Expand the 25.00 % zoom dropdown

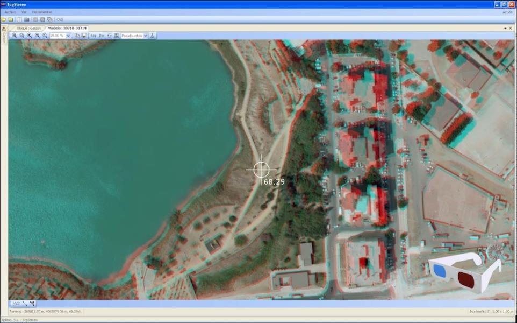[68, 36]
